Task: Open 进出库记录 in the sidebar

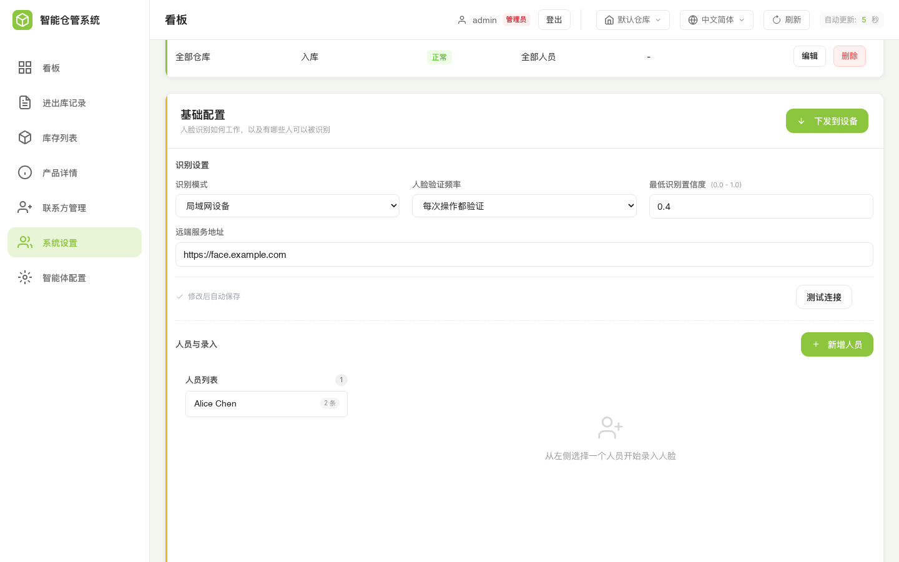Action: pyautogui.click(x=75, y=102)
